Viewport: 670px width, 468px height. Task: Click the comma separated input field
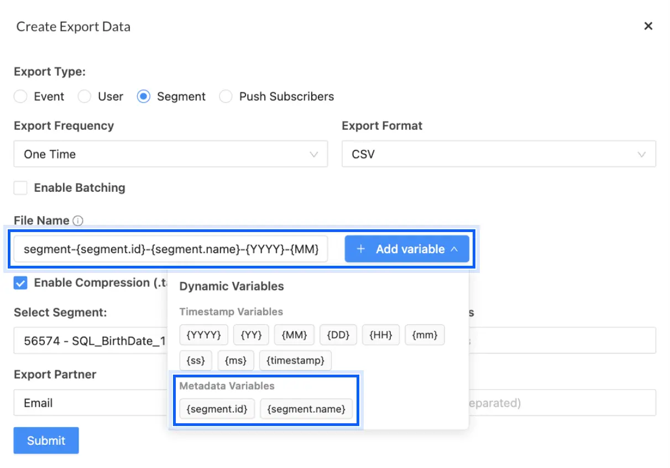point(562,403)
